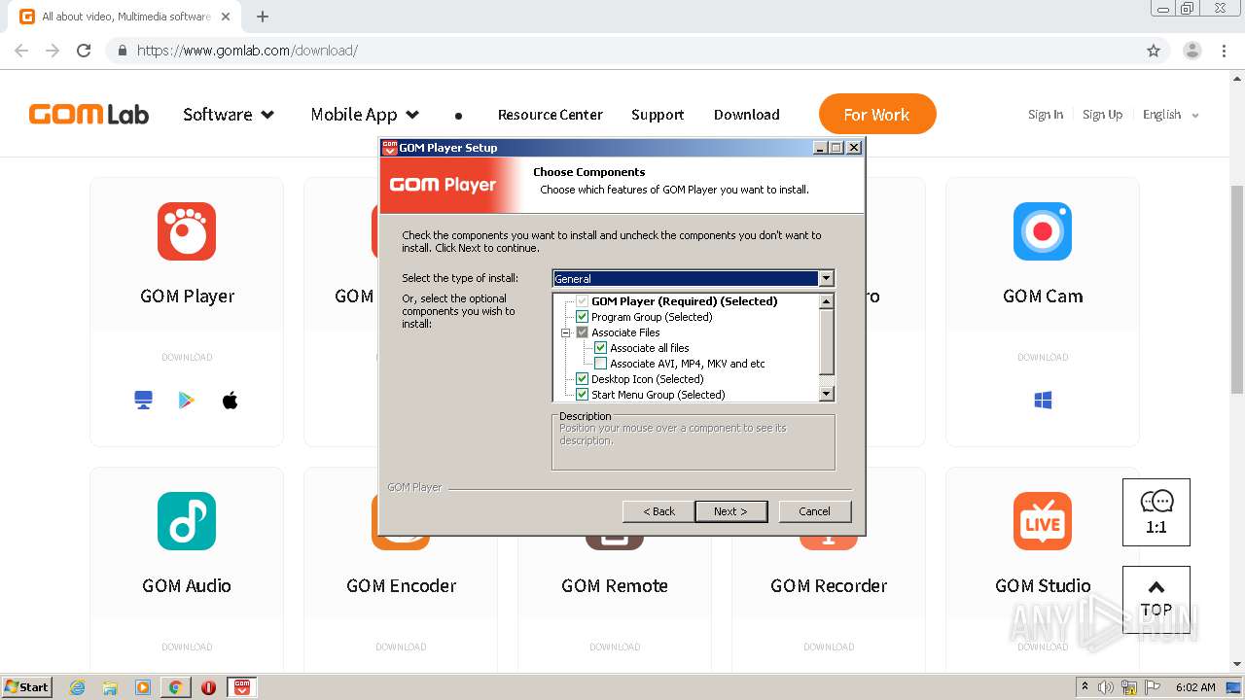
Task: Click GOM setup taskbar icon
Action: click(242, 687)
